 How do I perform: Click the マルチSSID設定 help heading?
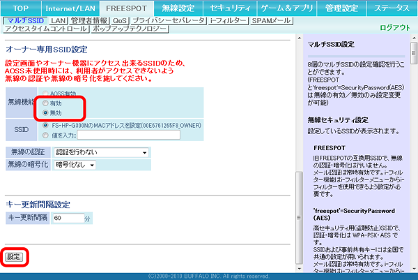click(331, 45)
